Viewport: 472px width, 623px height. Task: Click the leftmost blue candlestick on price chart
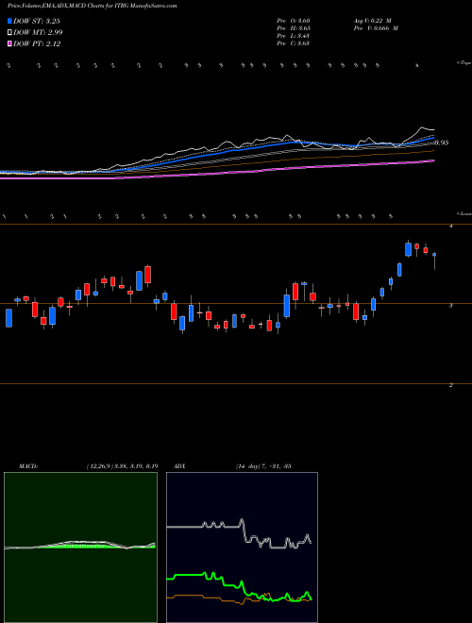pyautogui.click(x=8, y=318)
